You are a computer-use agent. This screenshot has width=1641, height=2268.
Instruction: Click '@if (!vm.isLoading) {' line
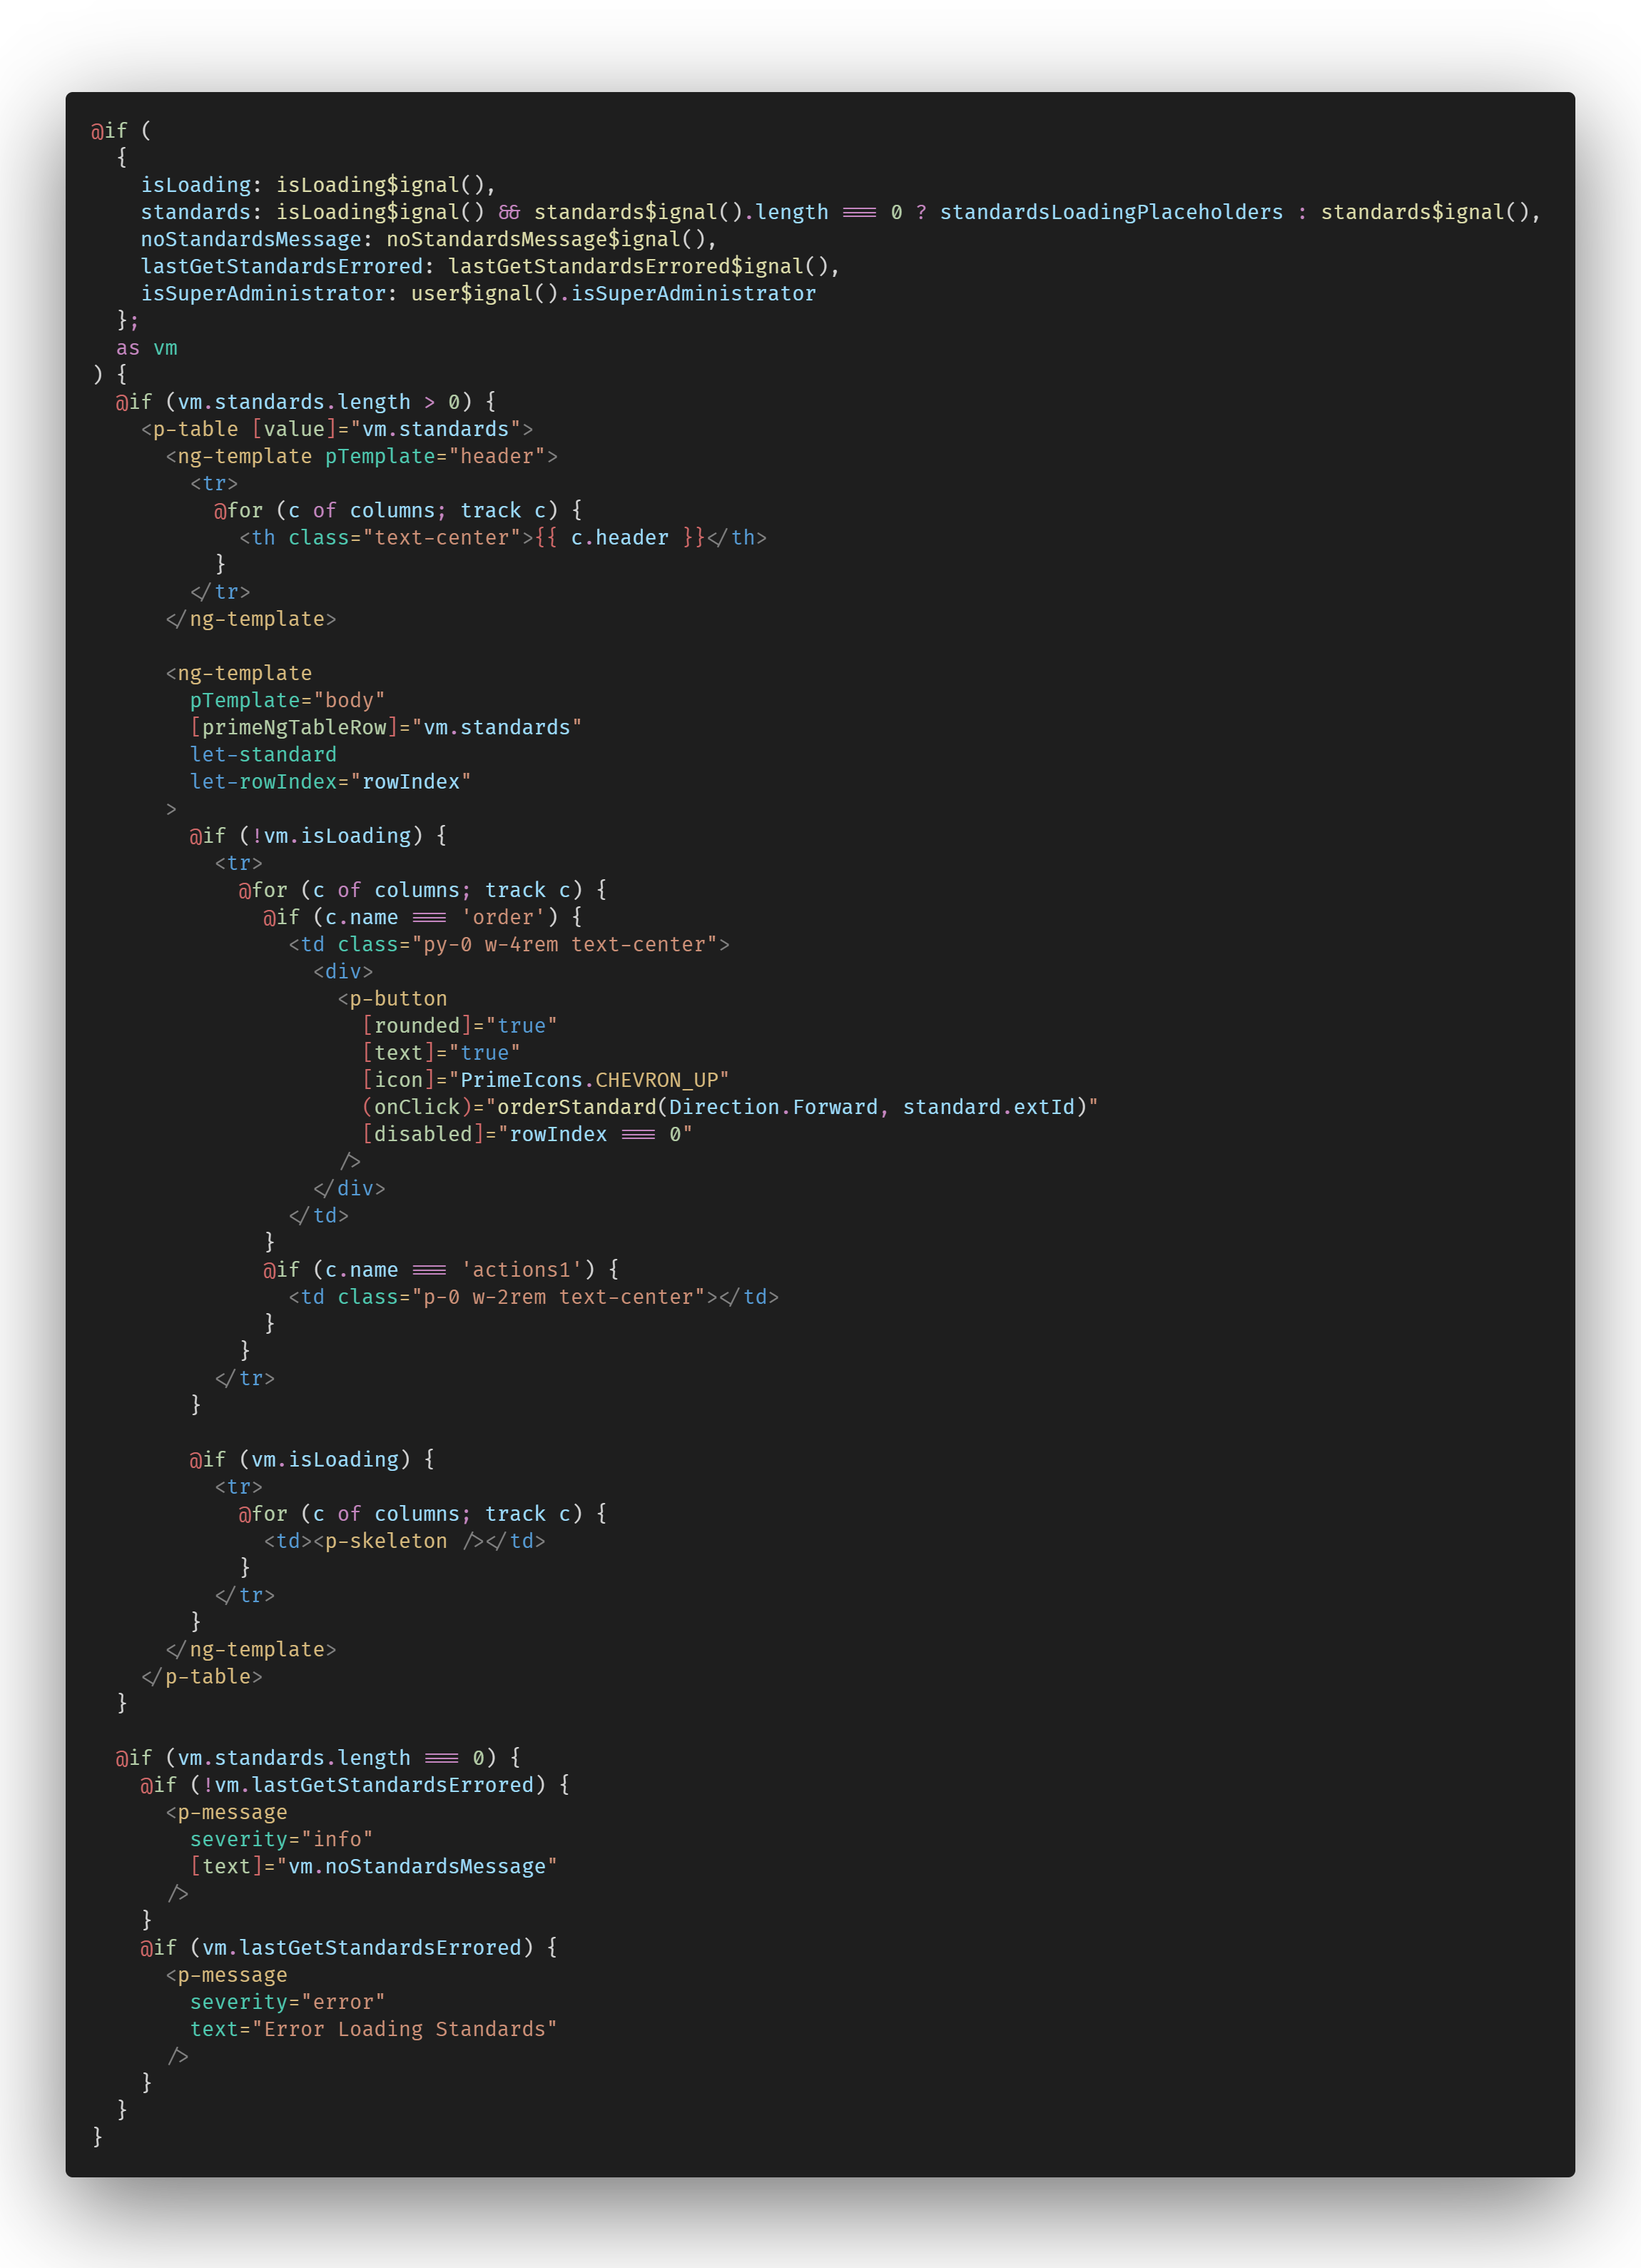(x=318, y=836)
